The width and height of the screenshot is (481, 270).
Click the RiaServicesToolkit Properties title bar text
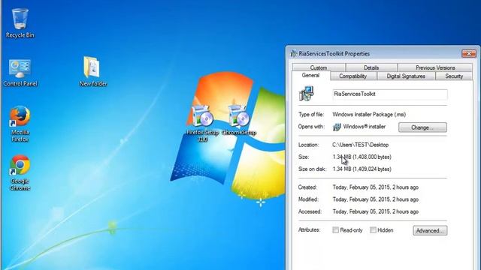tap(334, 53)
